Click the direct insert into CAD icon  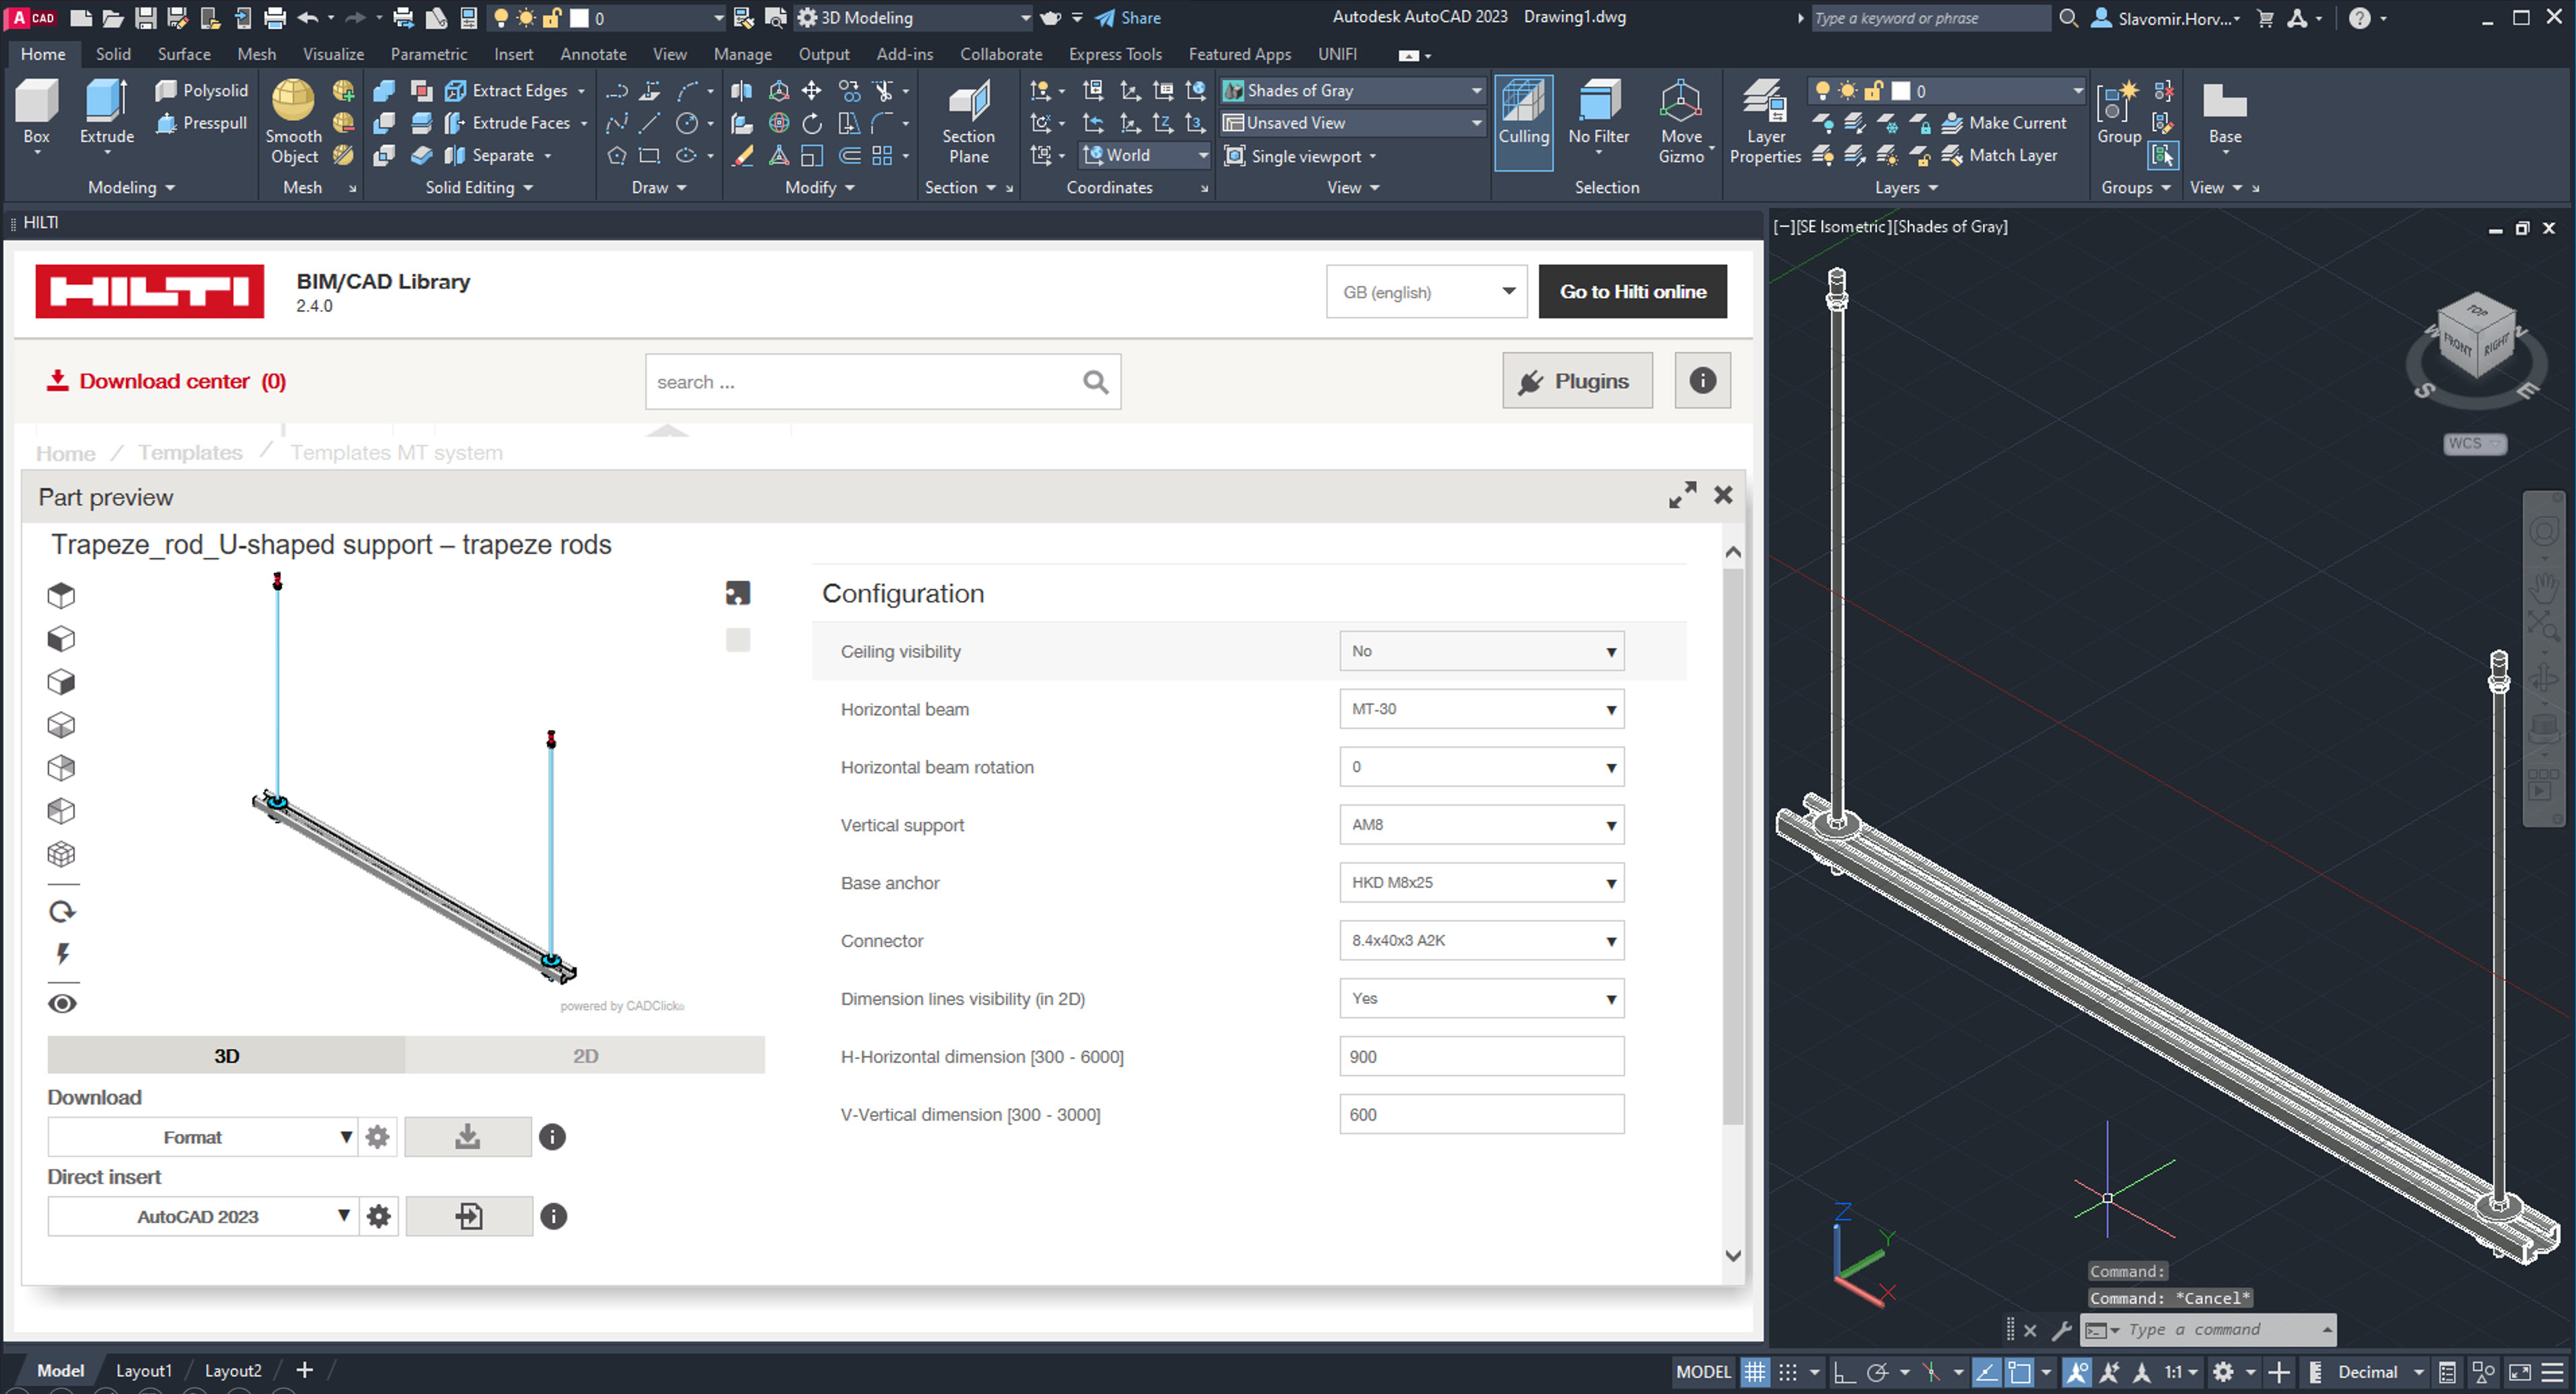coord(469,1216)
